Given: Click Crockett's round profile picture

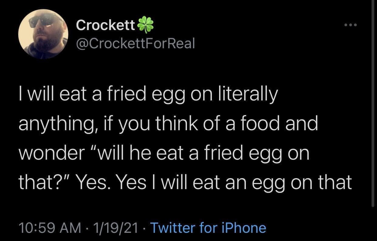Looking at the screenshot, I should click(43, 34).
